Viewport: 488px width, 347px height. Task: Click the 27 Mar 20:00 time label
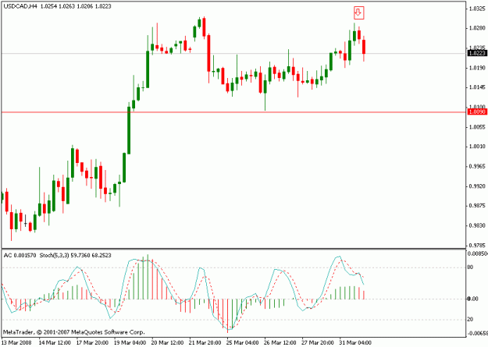pos(318,342)
